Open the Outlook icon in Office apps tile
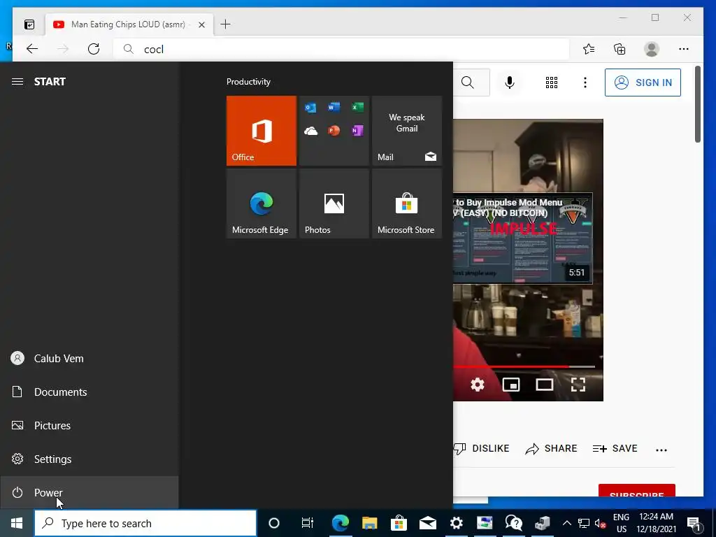This screenshot has width=716, height=537. pos(310,107)
